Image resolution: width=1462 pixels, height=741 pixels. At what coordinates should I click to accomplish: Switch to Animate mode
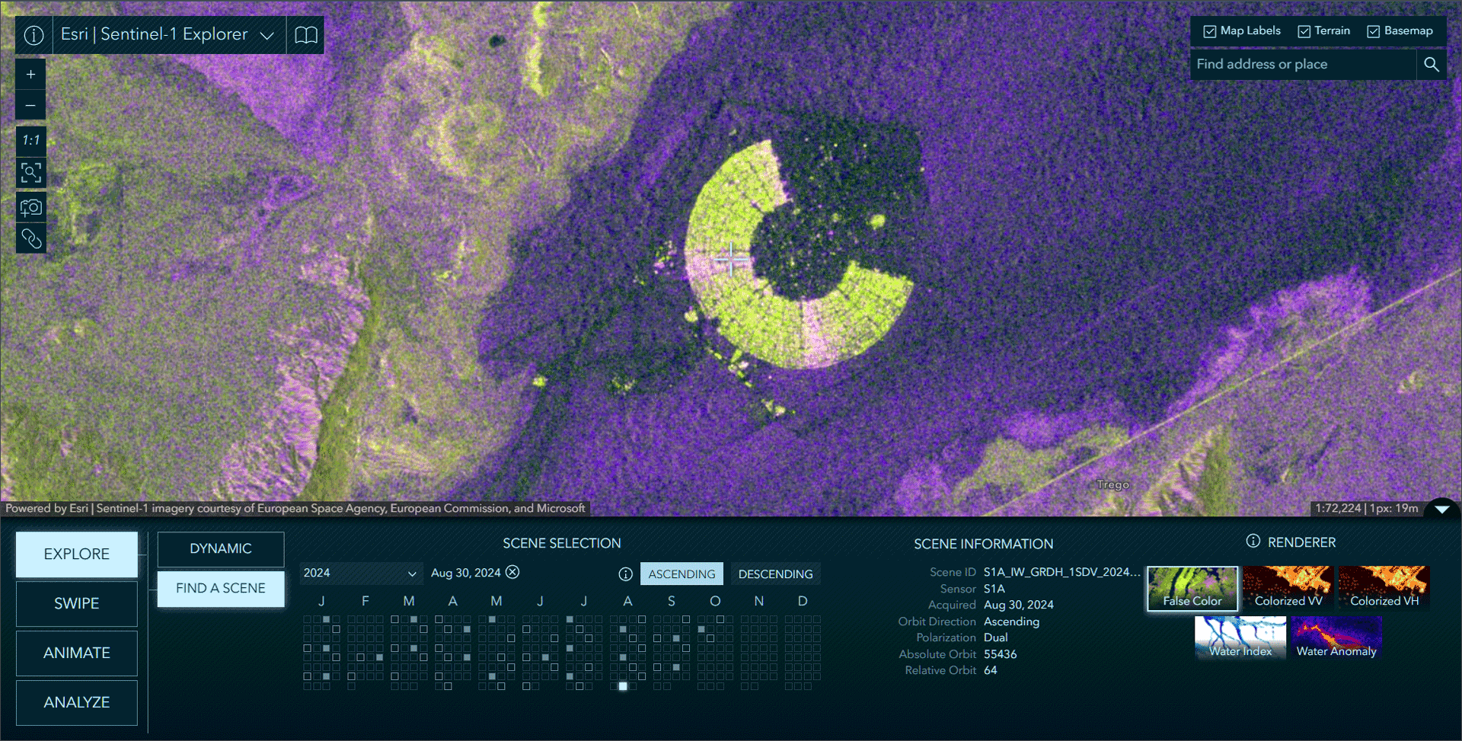(77, 653)
